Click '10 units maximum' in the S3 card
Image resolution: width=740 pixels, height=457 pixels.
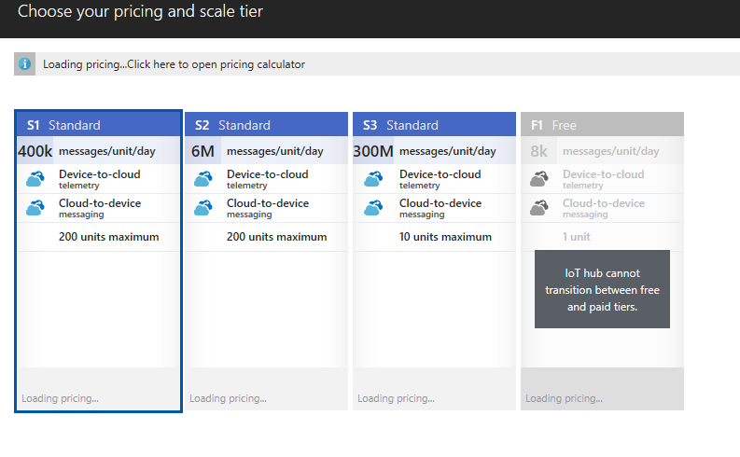[445, 237]
